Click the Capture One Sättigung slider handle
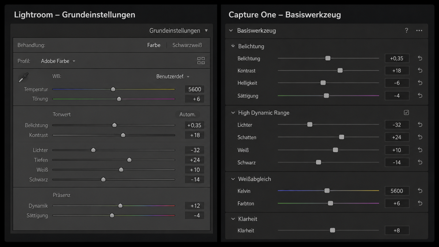This screenshot has height=247, width=439. [x=326, y=96]
